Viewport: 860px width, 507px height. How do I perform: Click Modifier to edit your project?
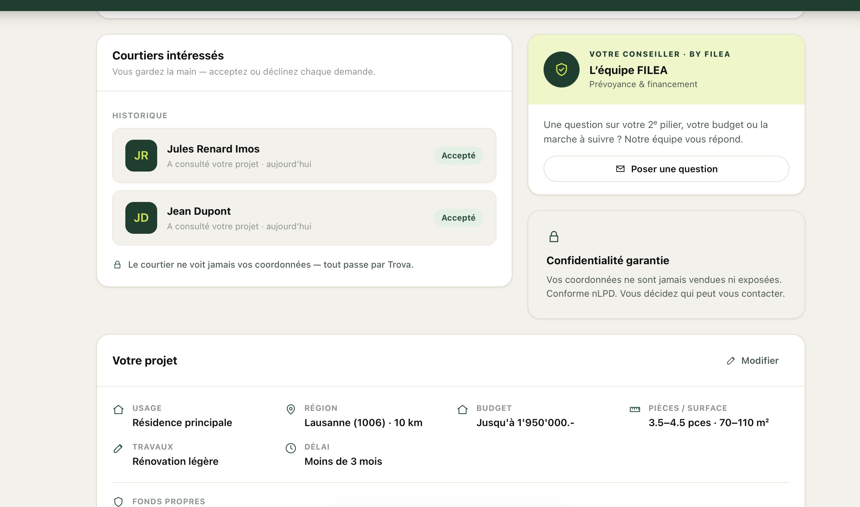click(753, 361)
